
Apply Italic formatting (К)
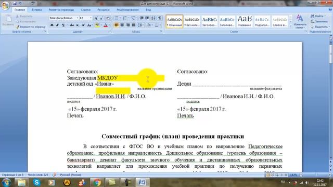click(x=57, y=25)
